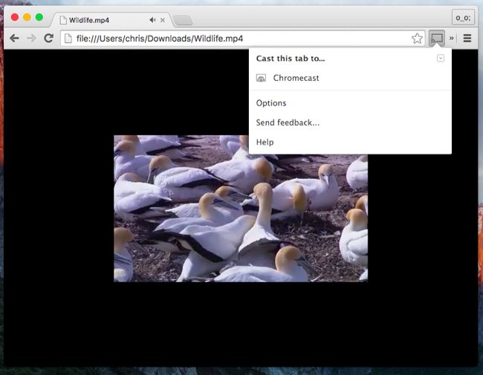Open the o_o; profile switcher button
This screenshot has width=483, height=375.
pos(462,17)
